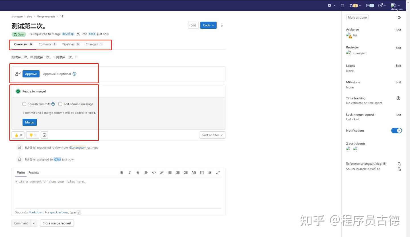The image size is (410, 237).
Task: Copy the source branch name develop
Action: point(399,169)
